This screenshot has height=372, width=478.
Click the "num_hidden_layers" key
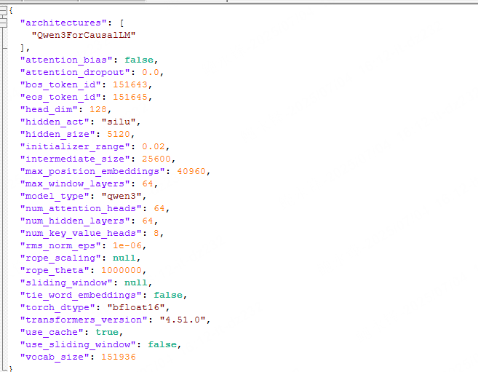coord(75,221)
